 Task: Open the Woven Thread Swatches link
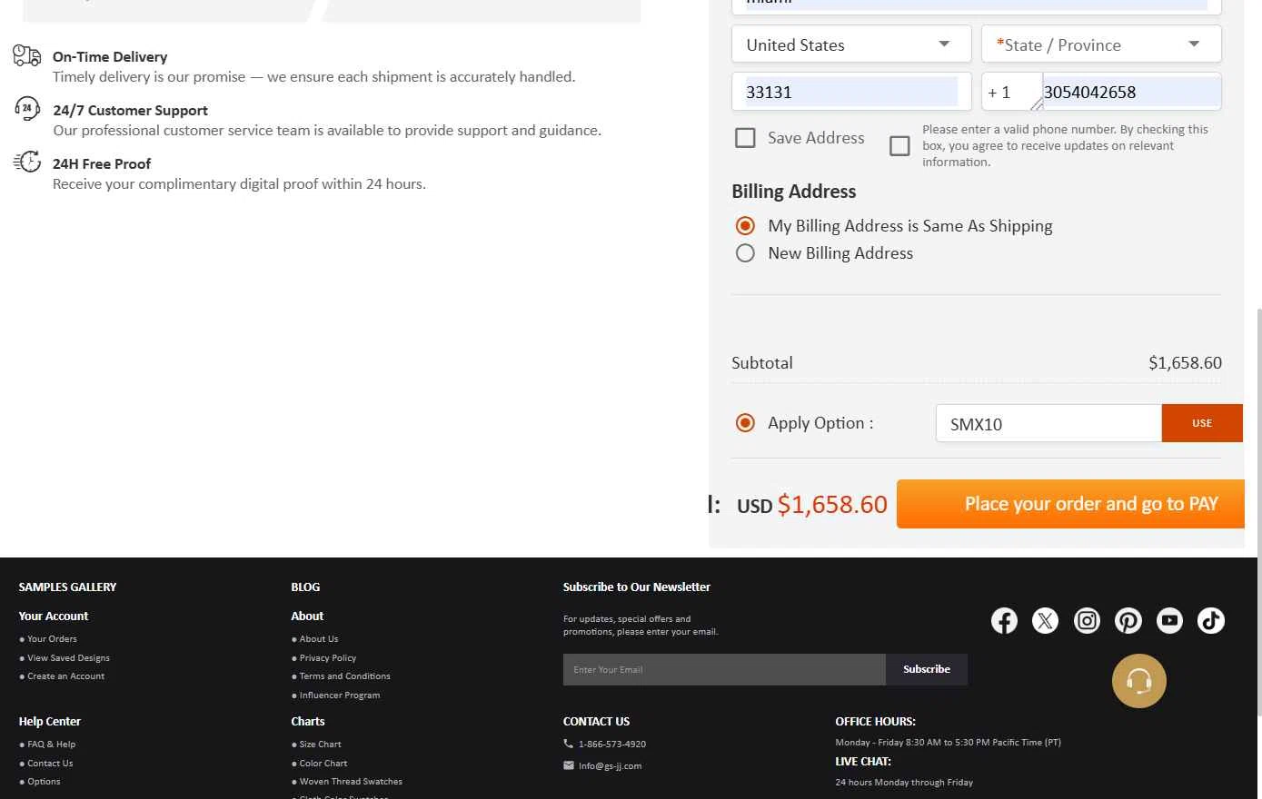coord(351,782)
